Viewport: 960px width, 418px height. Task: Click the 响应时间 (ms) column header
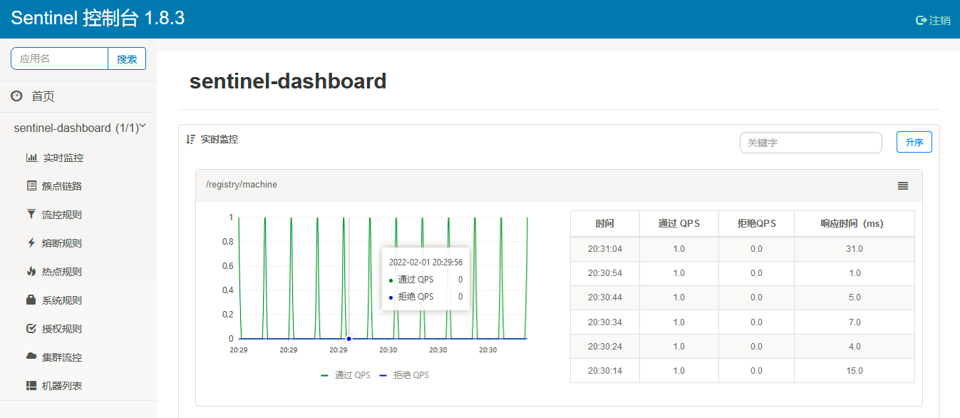click(x=855, y=223)
